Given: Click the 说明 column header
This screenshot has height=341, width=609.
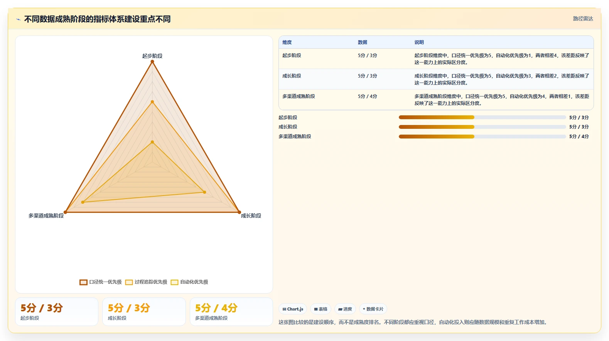Looking at the screenshot, I should point(419,42).
